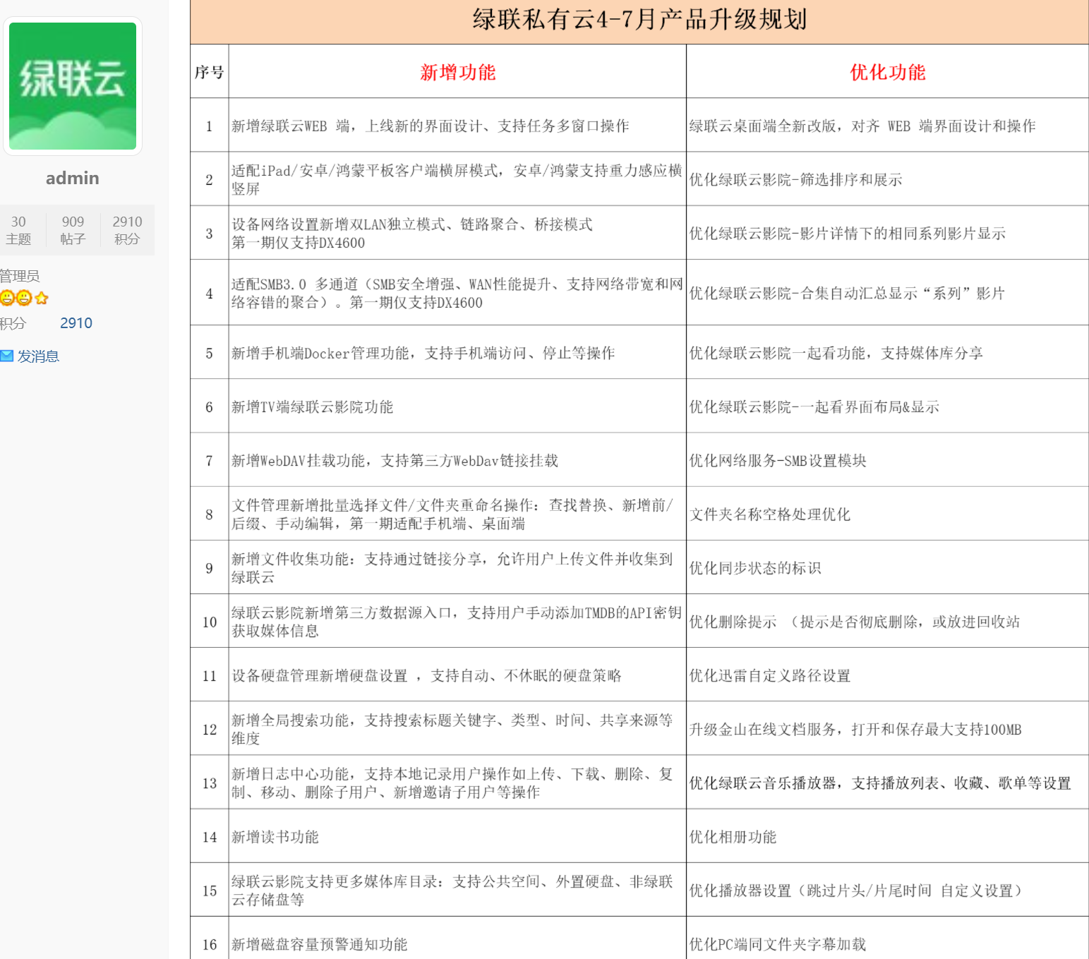Open the 绿联云 avatar image
The height and width of the screenshot is (959, 1089).
pos(73,86)
